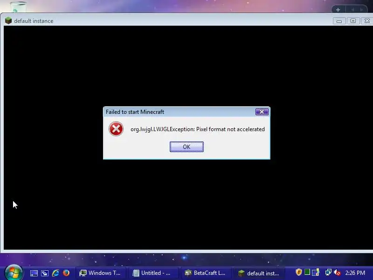Click the sidebar previous gadgets arrow
This screenshot has height=280, width=373.
point(353,10)
